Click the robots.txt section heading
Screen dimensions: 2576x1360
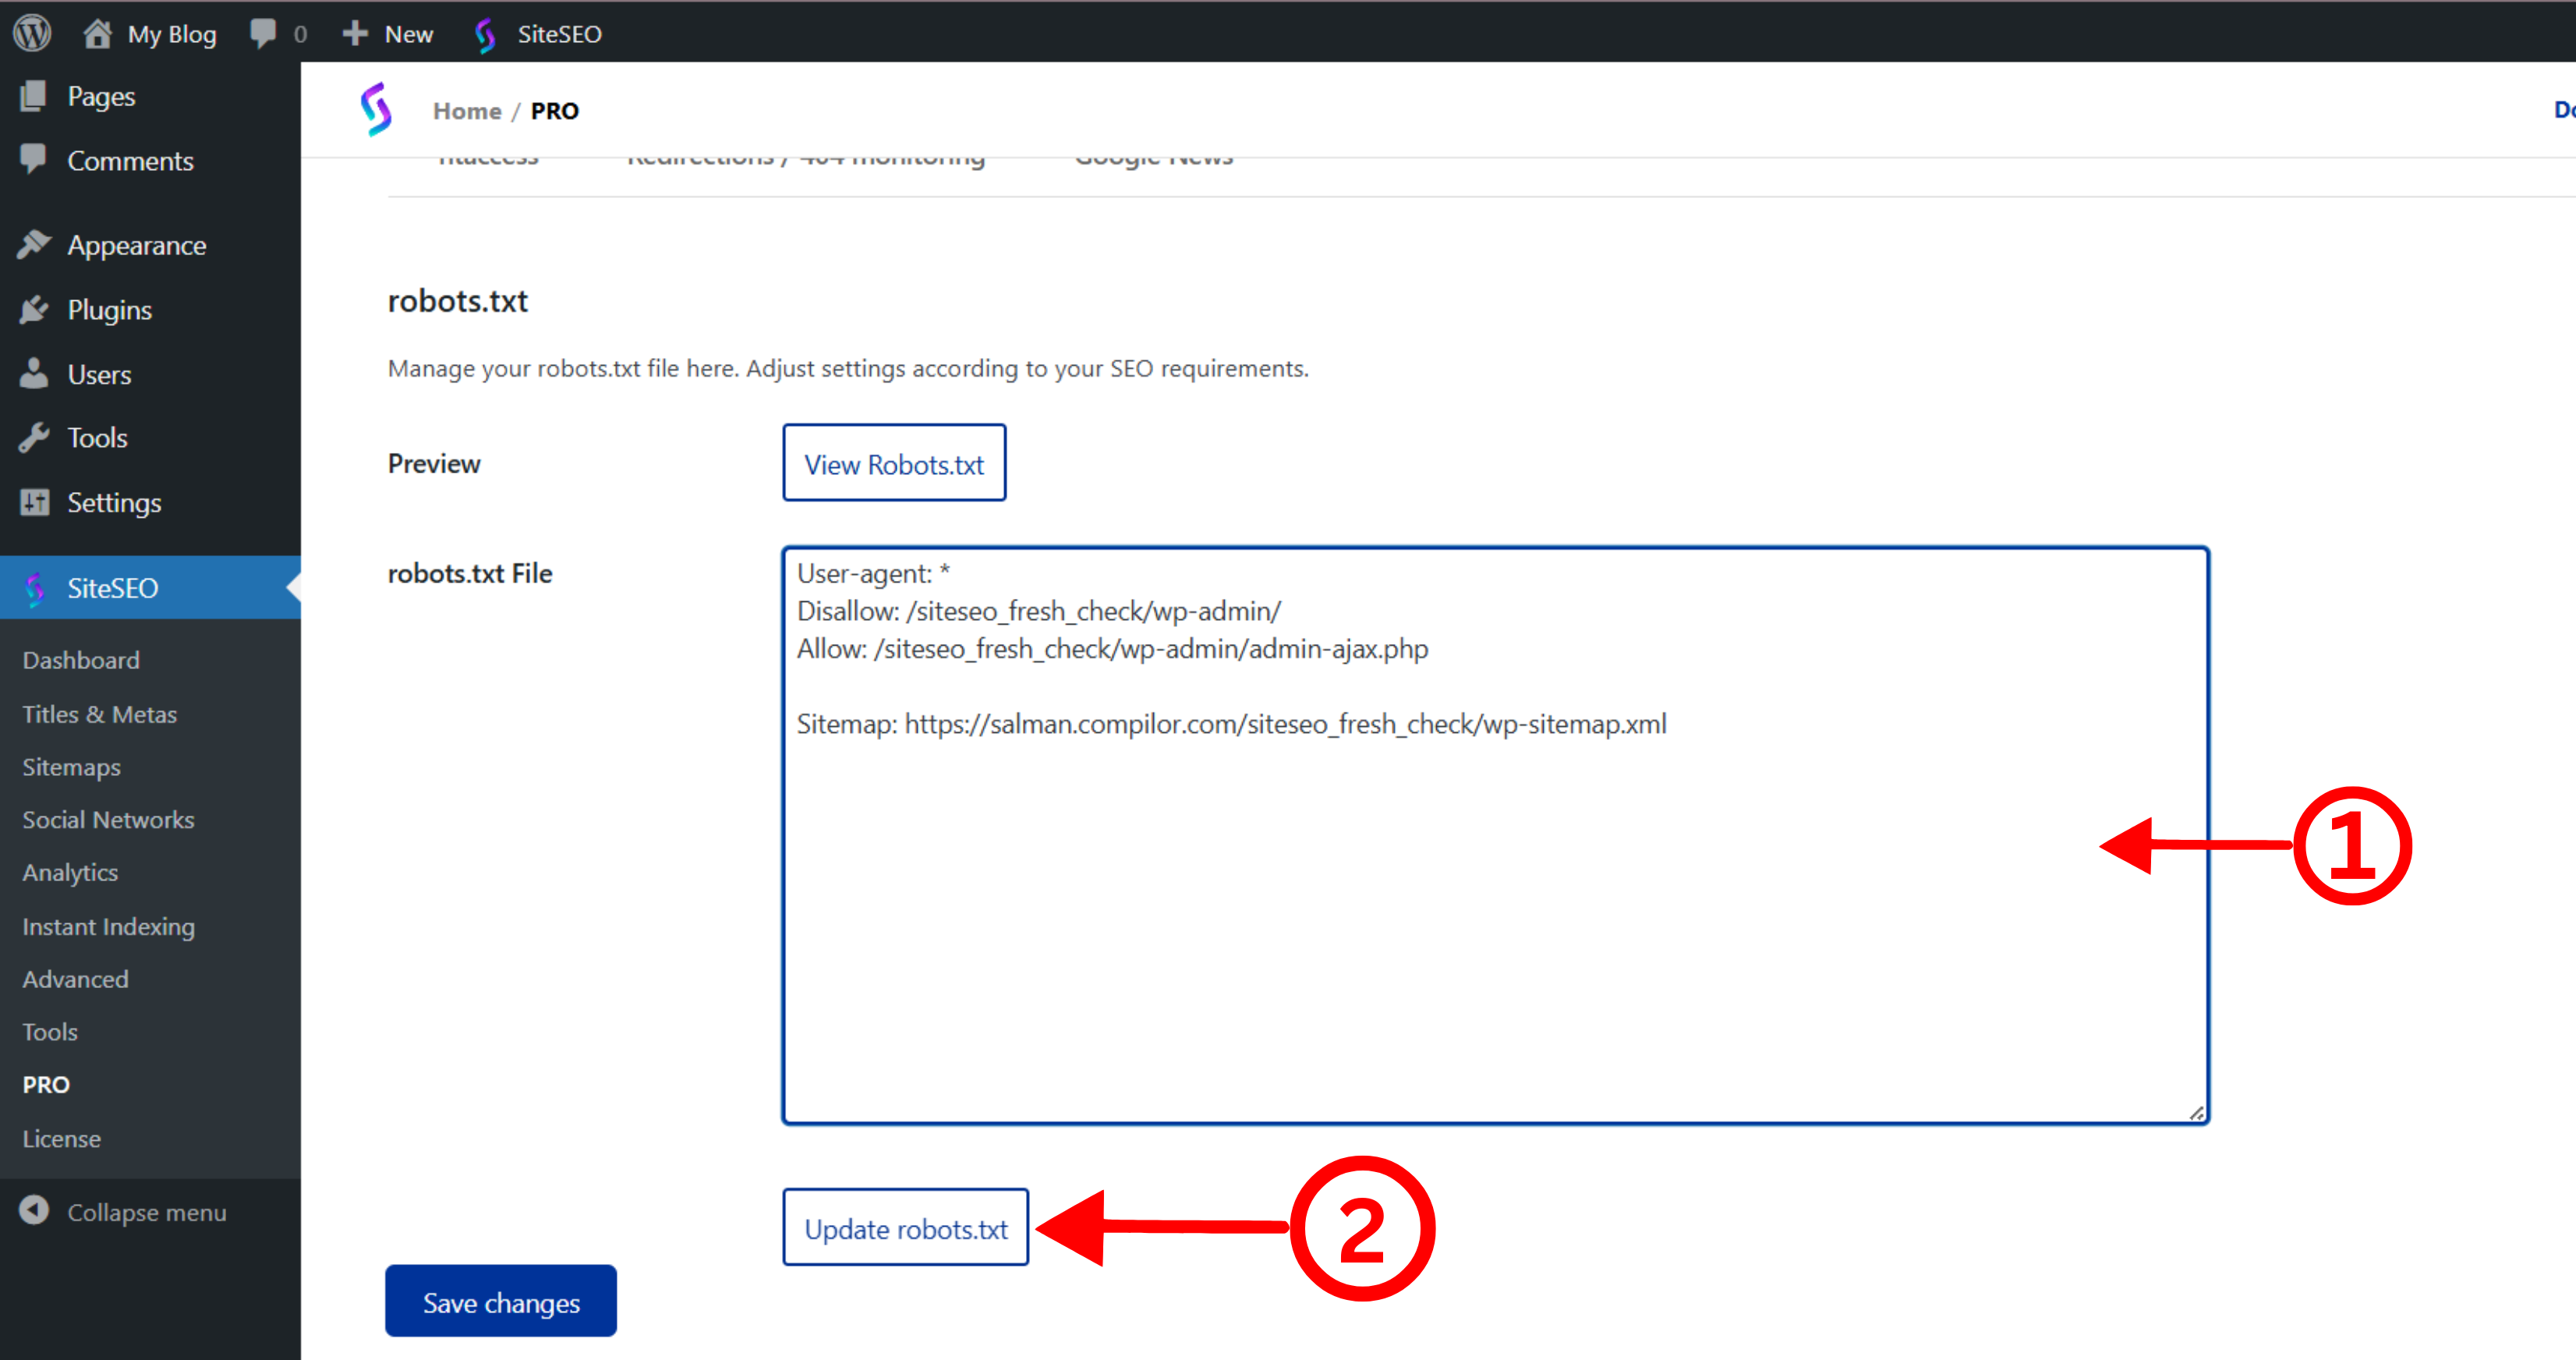pyautogui.click(x=457, y=301)
